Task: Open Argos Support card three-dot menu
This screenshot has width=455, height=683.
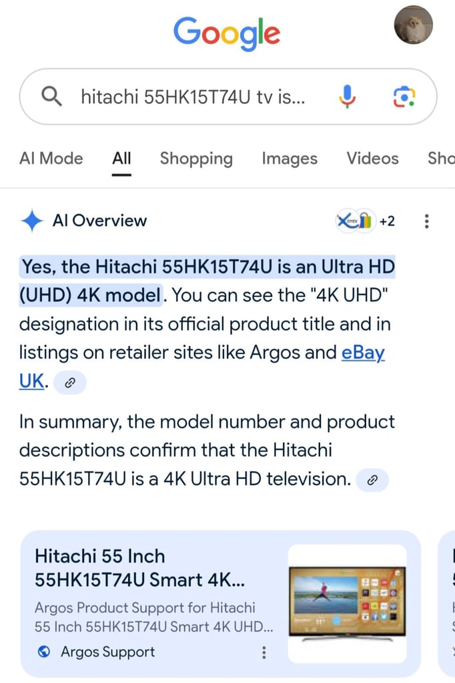Action: click(x=264, y=652)
